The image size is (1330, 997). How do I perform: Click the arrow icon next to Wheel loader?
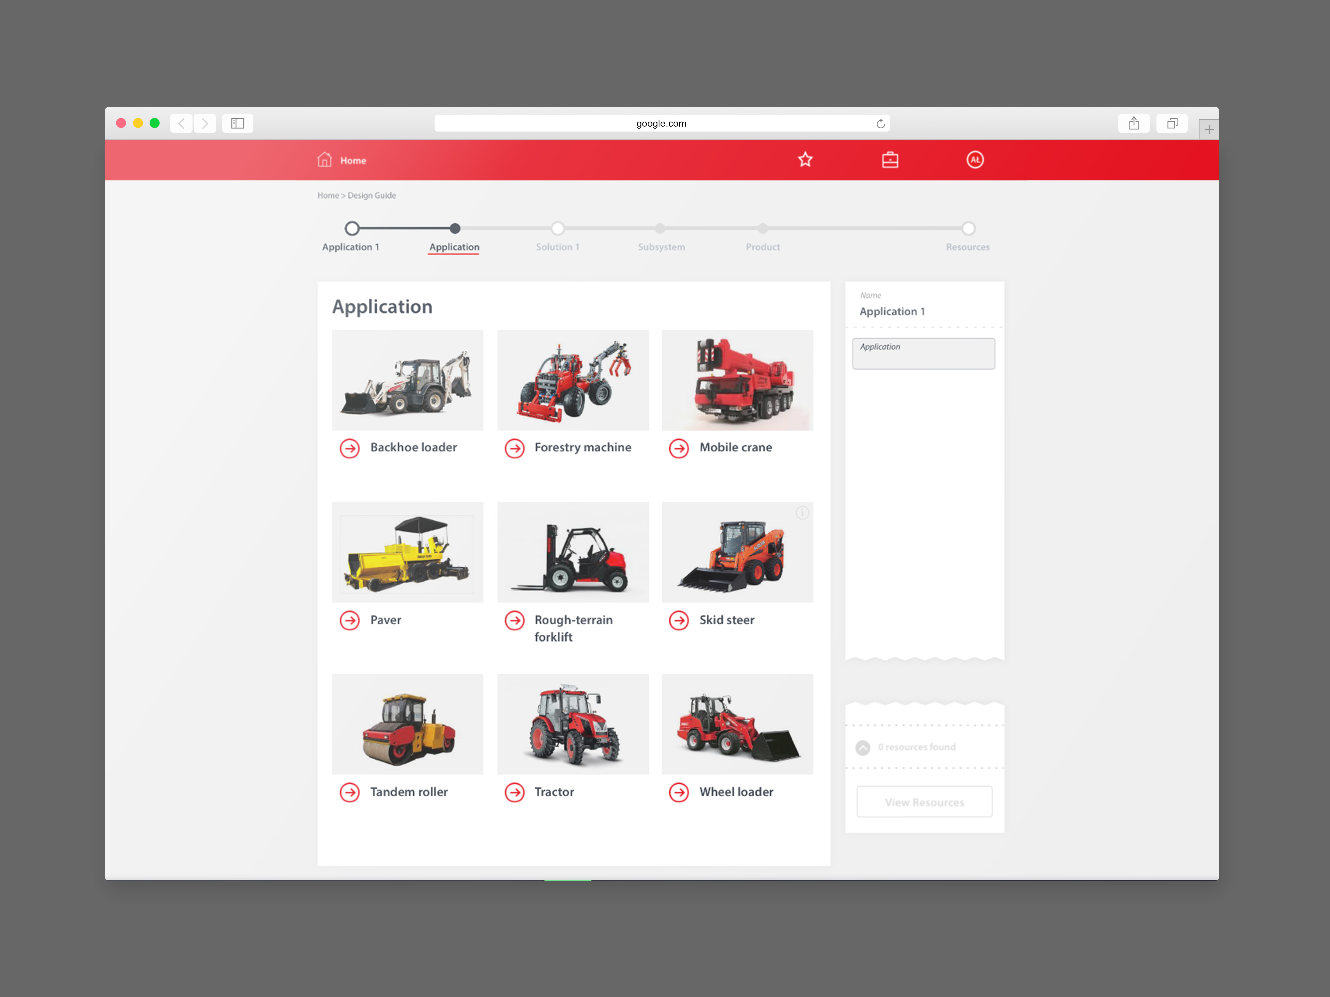679,793
